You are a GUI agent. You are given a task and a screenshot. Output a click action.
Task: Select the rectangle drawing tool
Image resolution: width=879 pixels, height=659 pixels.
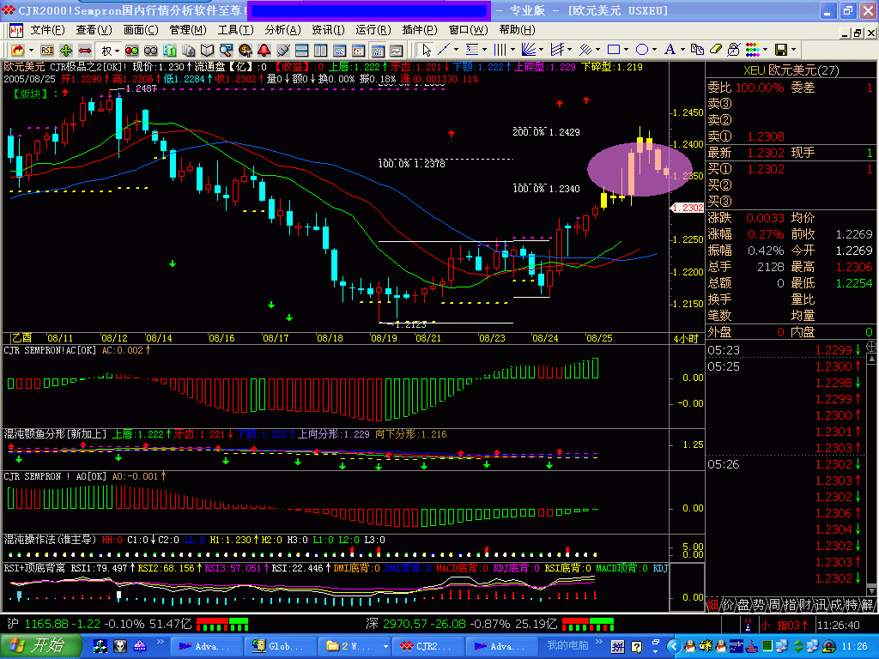(614, 51)
